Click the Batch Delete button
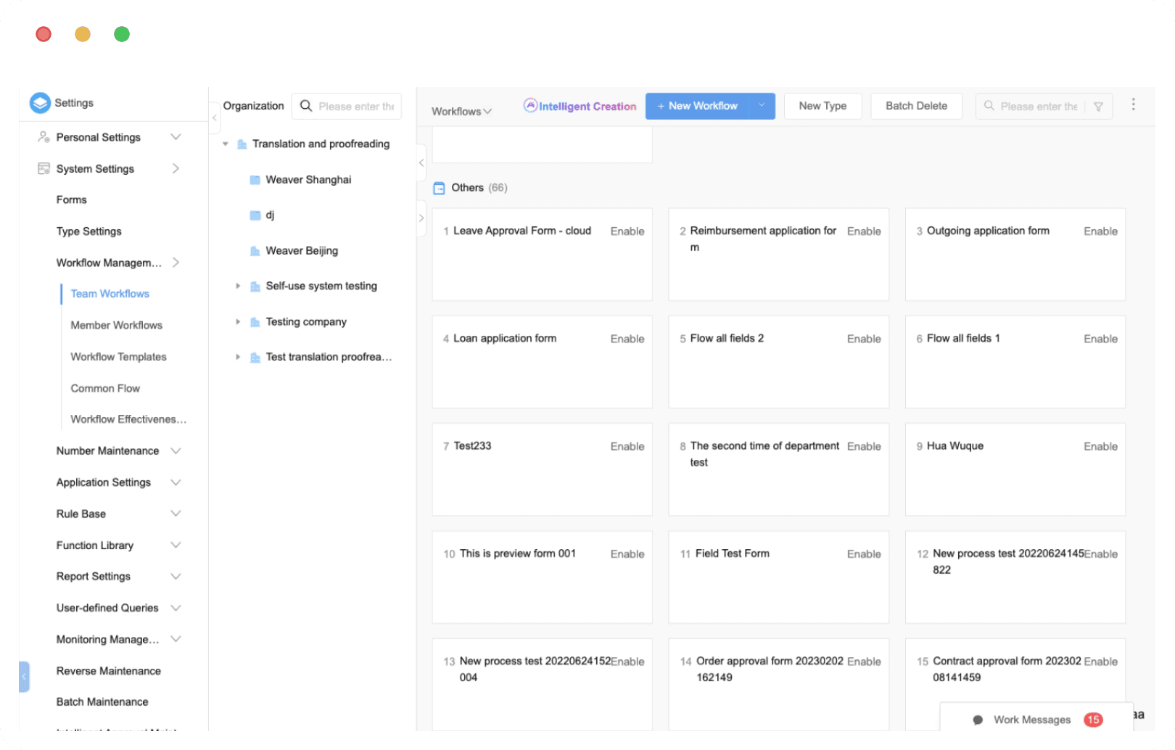This screenshot has width=1175, height=750. 916,106
